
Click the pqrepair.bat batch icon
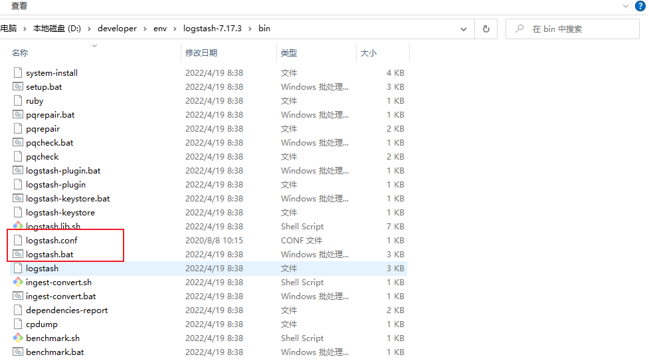[18, 114]
